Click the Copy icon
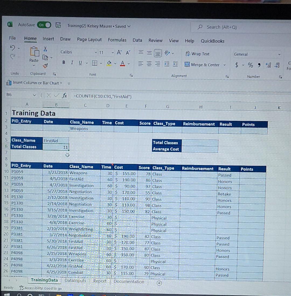The image size is (291, 296). point(45,57)
